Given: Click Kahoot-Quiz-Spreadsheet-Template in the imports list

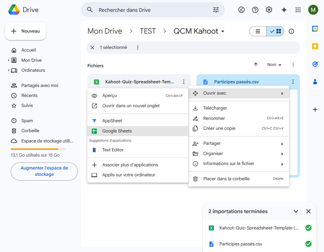Looking at the screenshot, I should [259, 228].
